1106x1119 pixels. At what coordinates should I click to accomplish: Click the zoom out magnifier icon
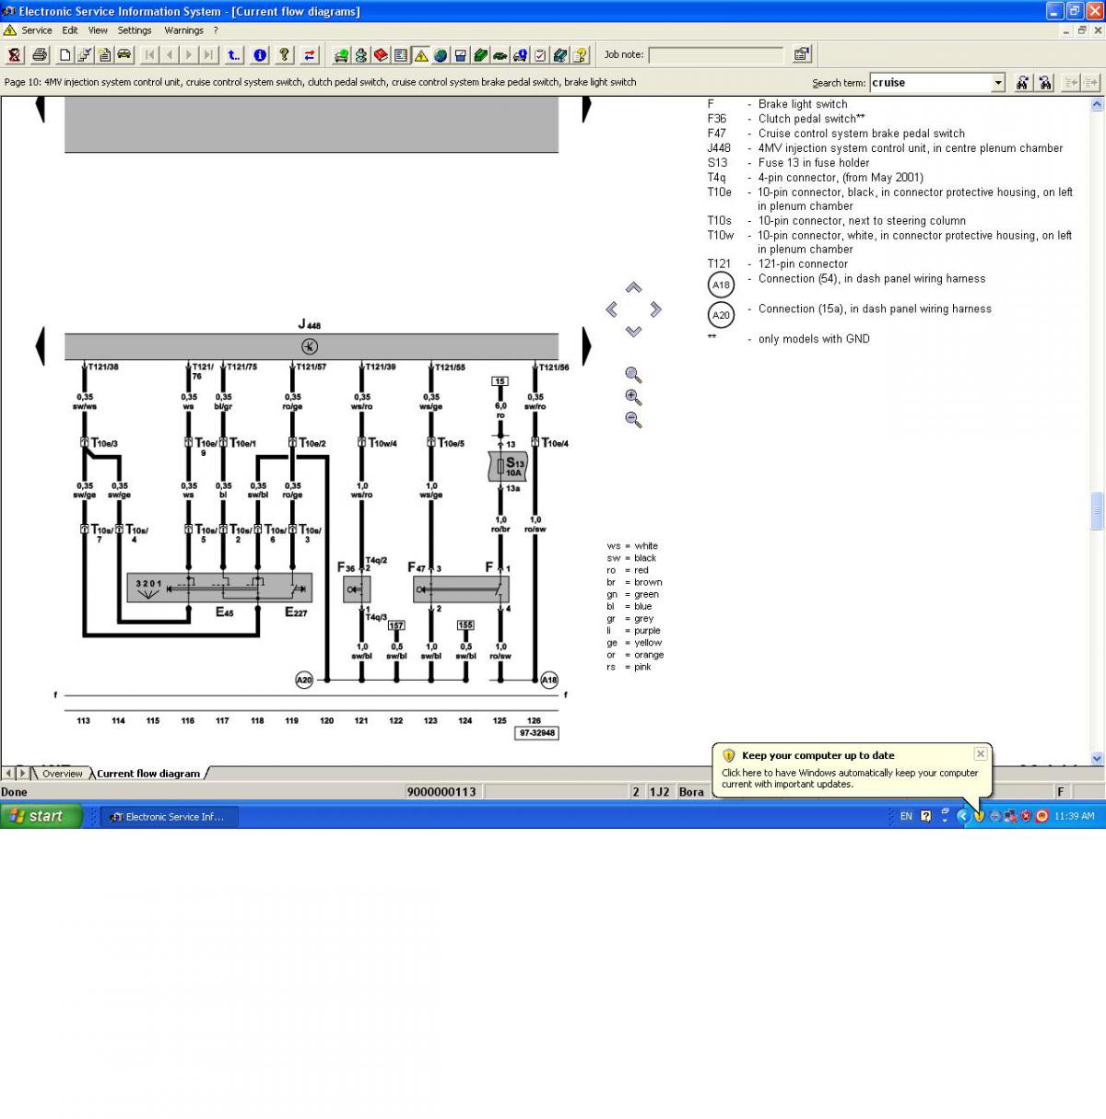point(633,420)
